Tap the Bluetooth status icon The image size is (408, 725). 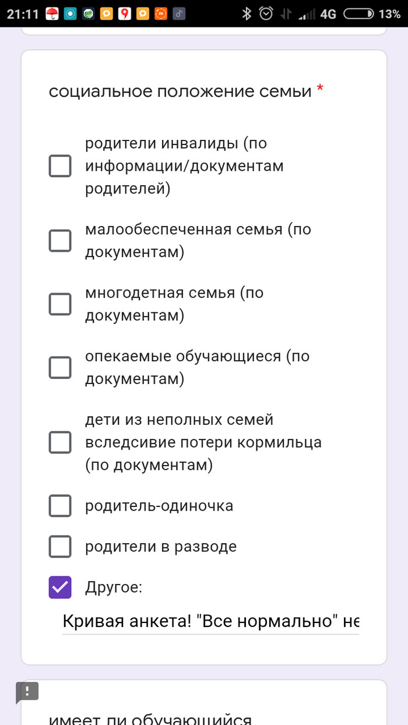pos(247,13)
